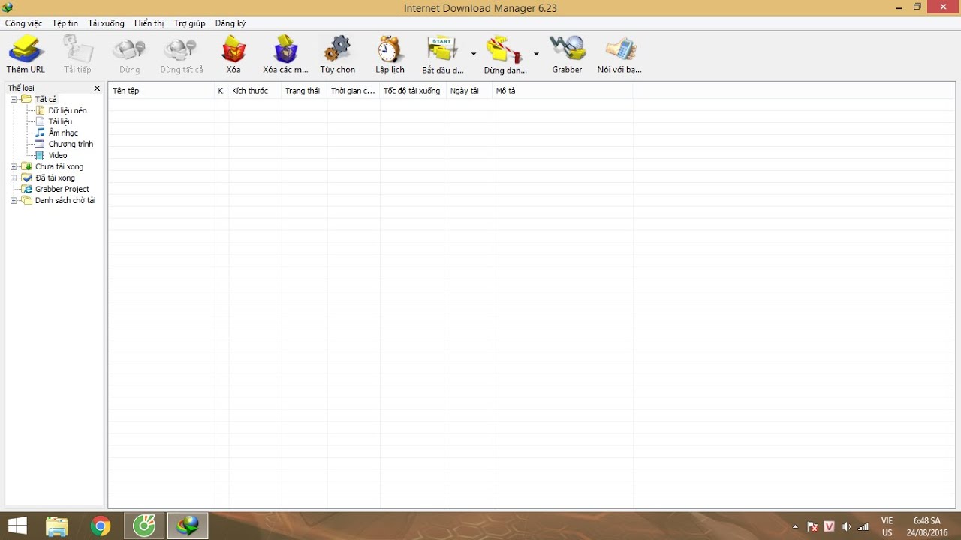
Task: Sort by Mô tả column header
Action: click(x=562, y=91)
